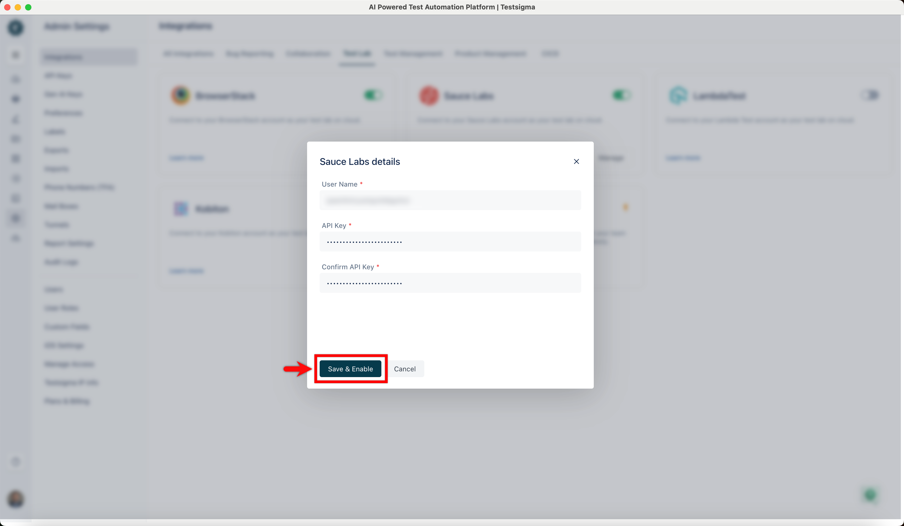This screenshot has width=904, height=526.
Task: Cancel the Sauce Labs details dialog
Action: coord(405,369)
